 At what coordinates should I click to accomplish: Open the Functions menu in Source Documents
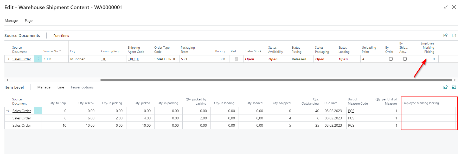point(61,36)
